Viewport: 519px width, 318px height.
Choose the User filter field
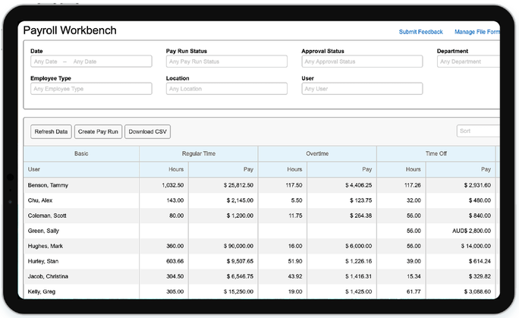click(361, 89)
